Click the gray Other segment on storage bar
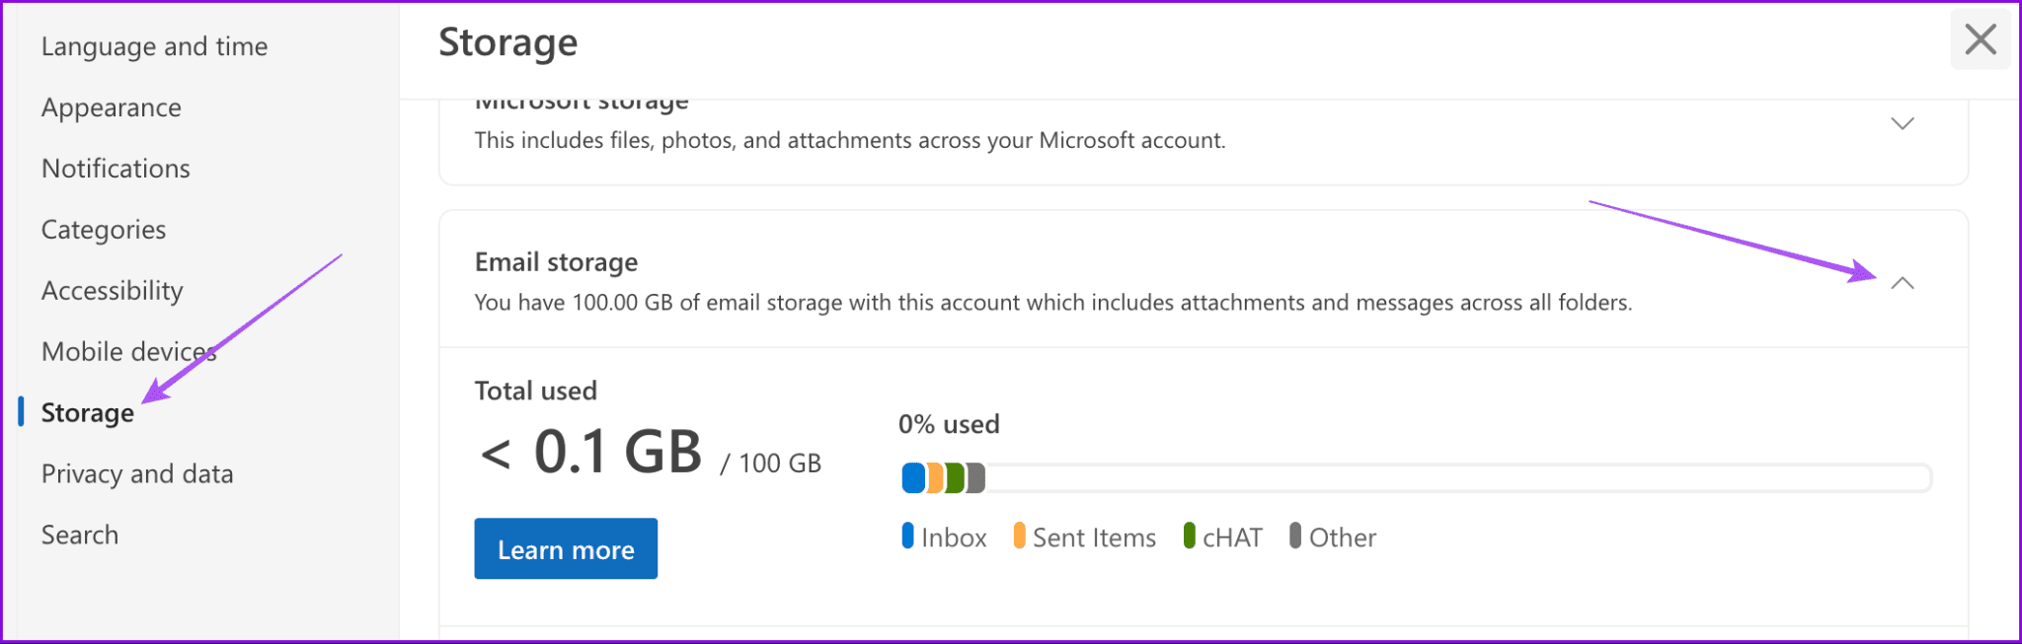This screenshot has width=2022, height=644. pos(976,476)
